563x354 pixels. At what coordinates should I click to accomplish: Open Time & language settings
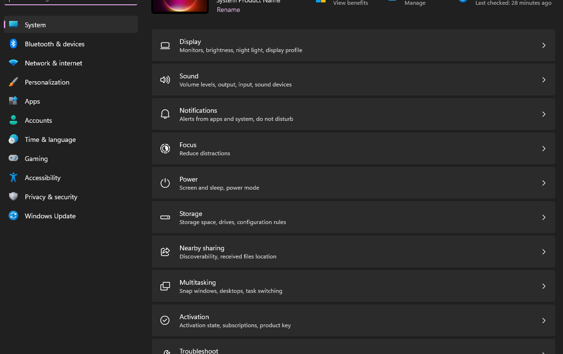click(x=50, y=139)
